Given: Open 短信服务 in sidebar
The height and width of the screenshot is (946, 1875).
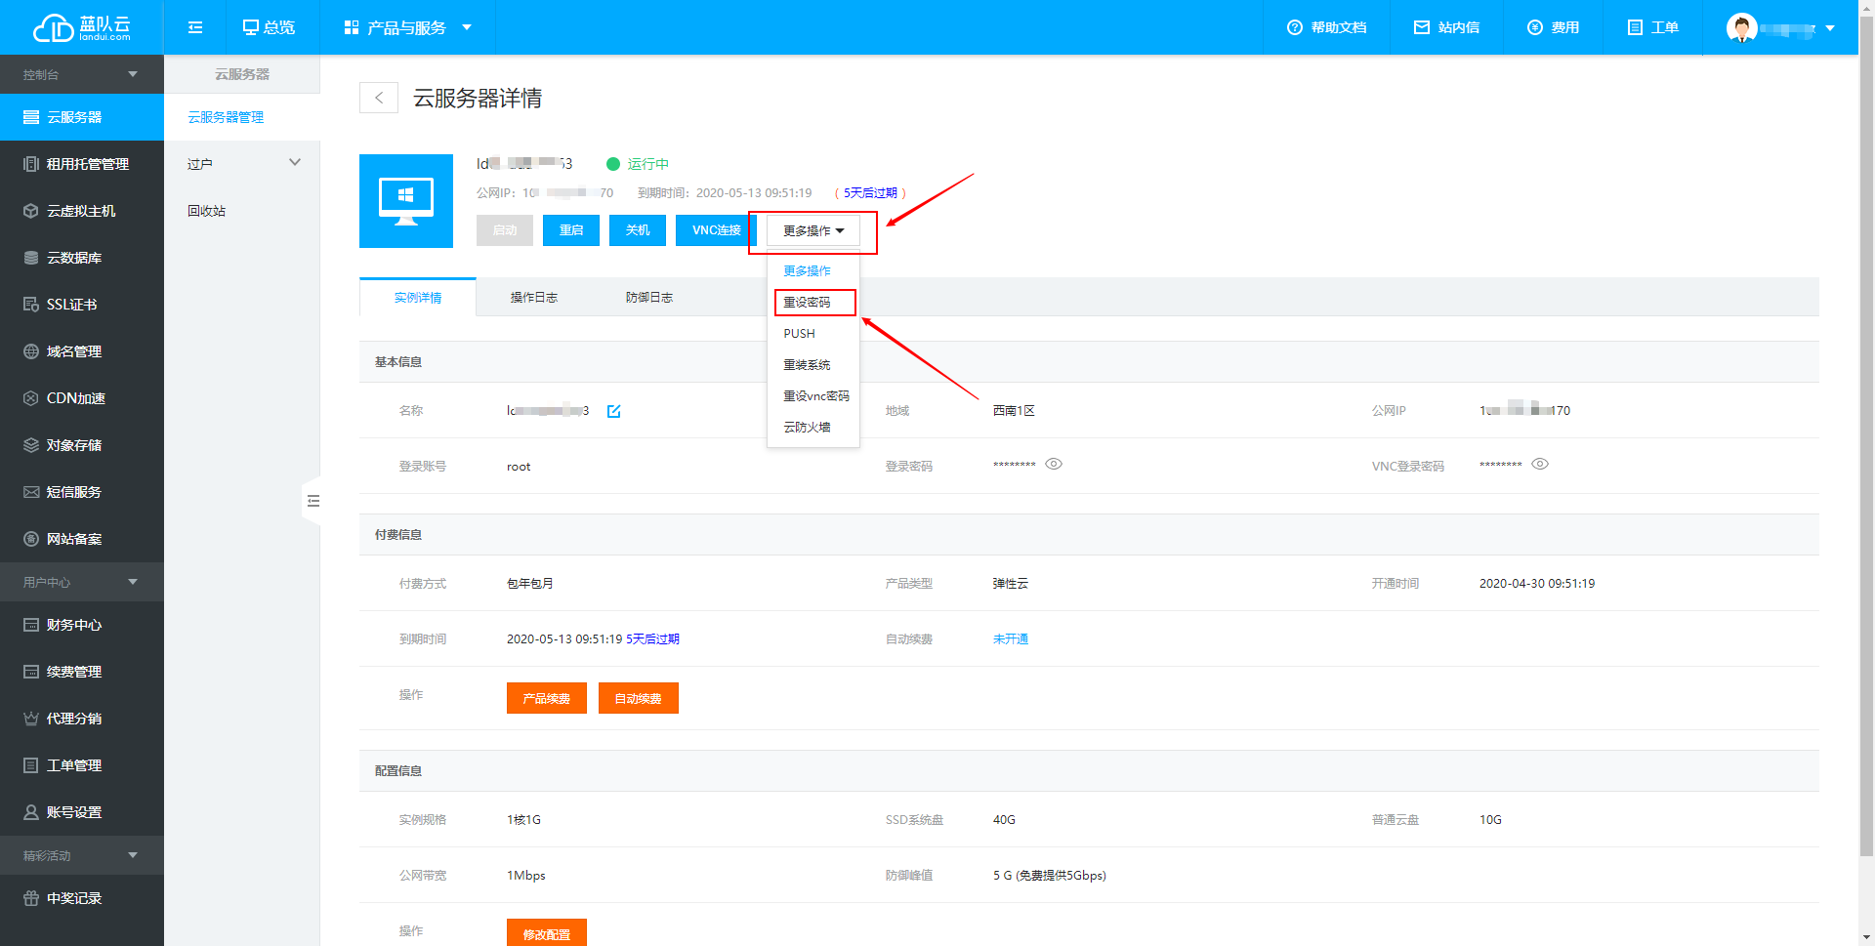Looking at the screenshot, I should tap(82, 492).
